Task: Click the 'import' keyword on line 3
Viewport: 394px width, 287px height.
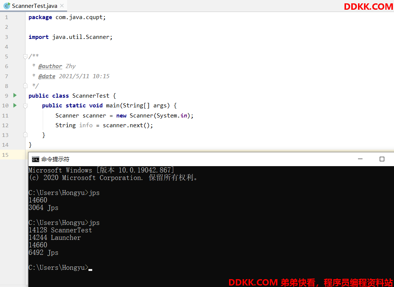Action: pyautogui.click(x=39, y=37)
